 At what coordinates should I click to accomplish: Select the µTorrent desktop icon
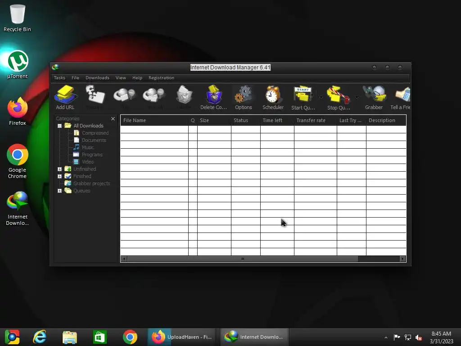[18, 65]
